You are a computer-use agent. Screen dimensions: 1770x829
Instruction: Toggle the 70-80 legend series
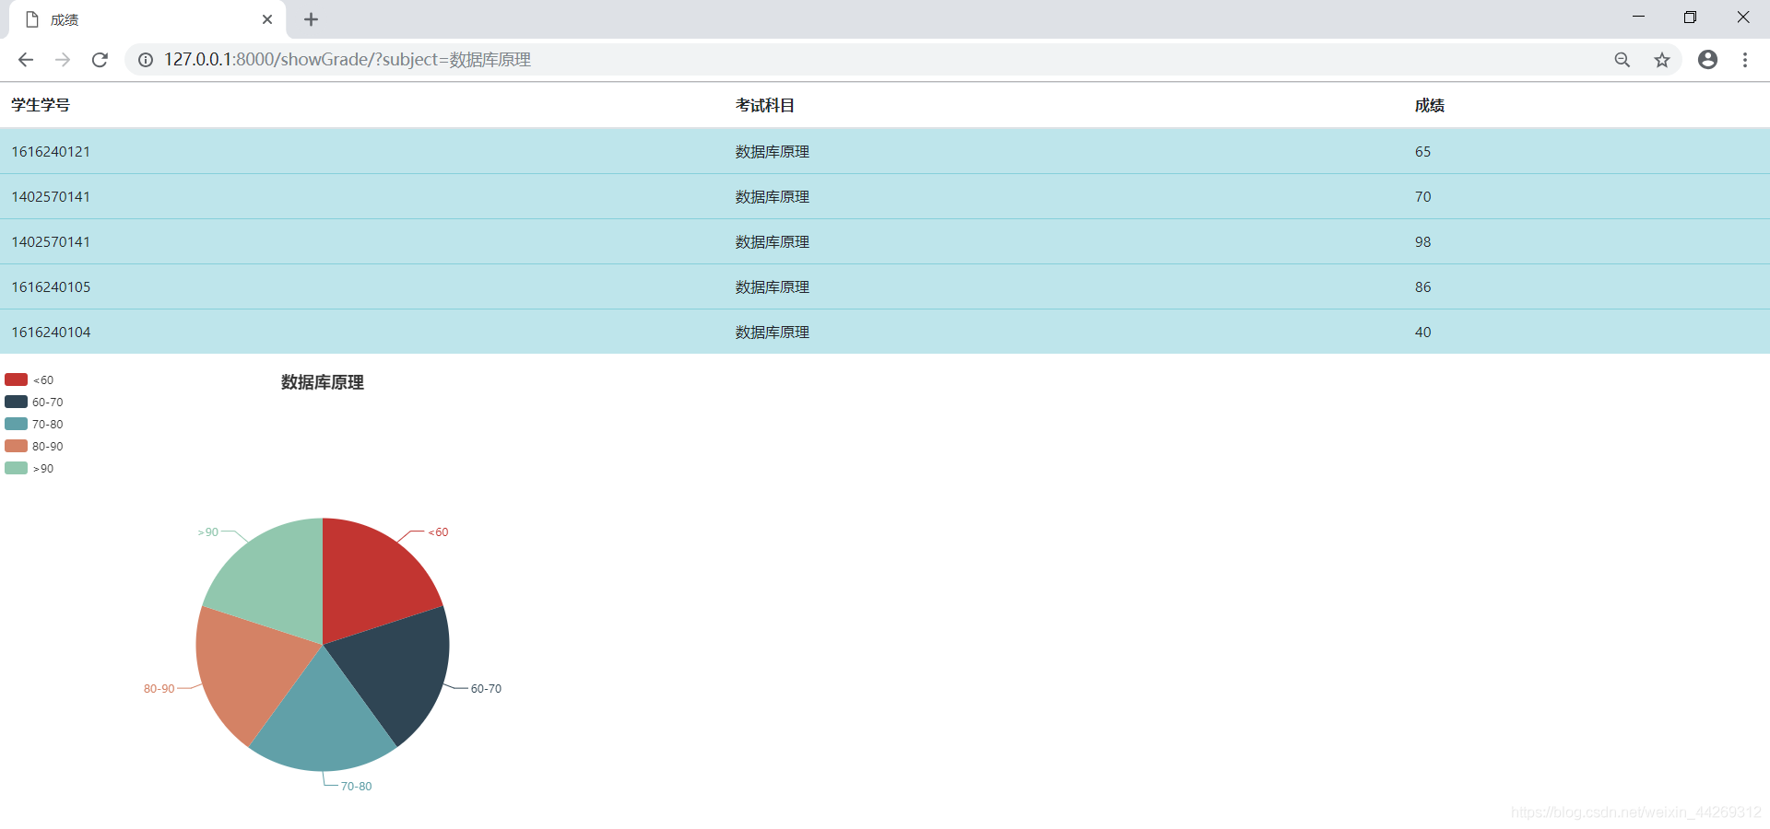tap(34, 424)
